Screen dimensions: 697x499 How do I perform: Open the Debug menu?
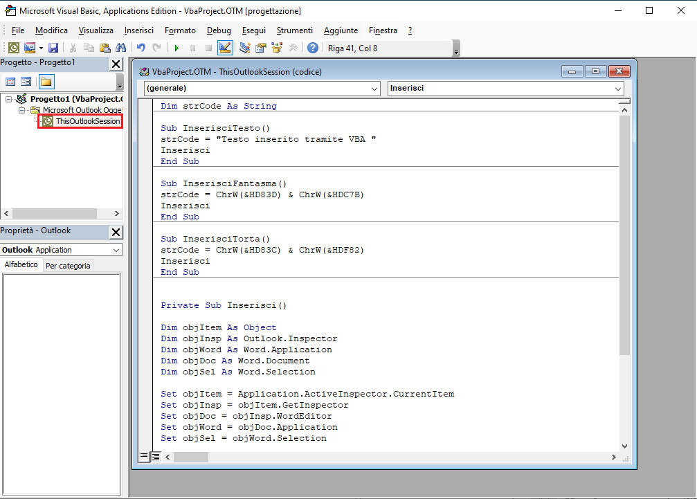(219, 30)
